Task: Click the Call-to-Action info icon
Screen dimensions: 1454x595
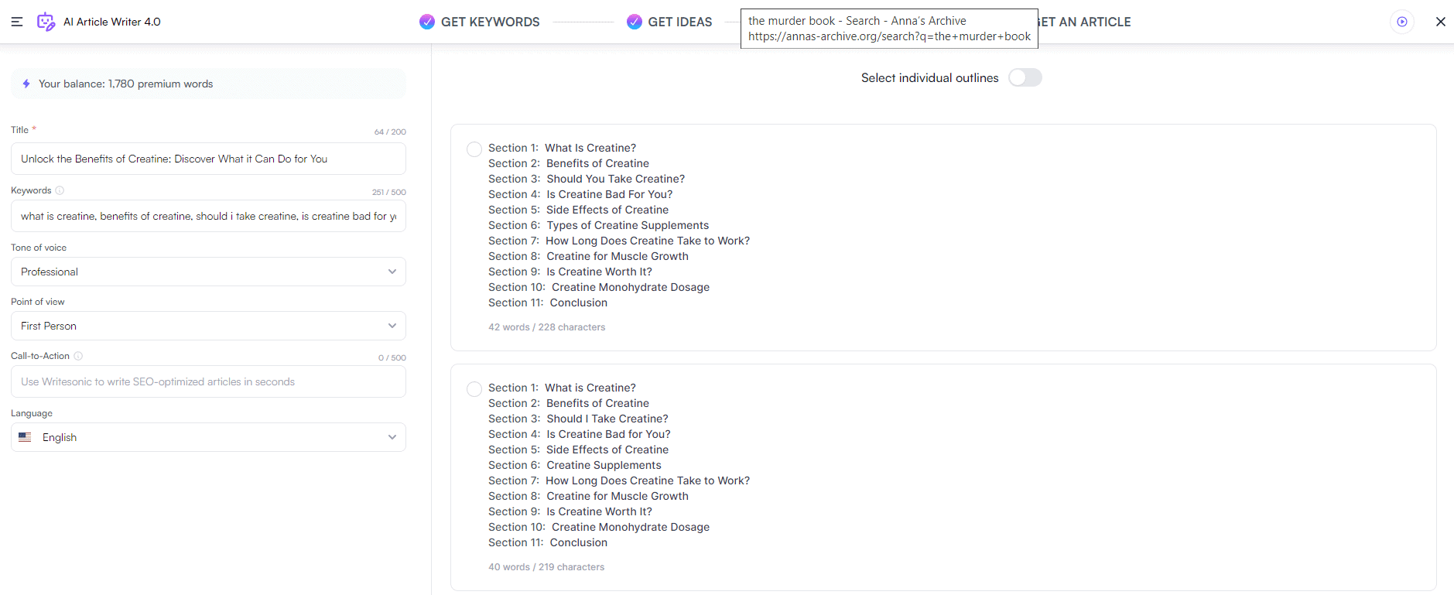Action: tap(78, 356)
